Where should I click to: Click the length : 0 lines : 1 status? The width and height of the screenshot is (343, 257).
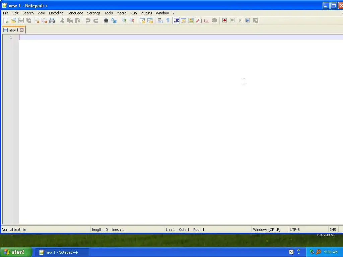pos(127,230)
